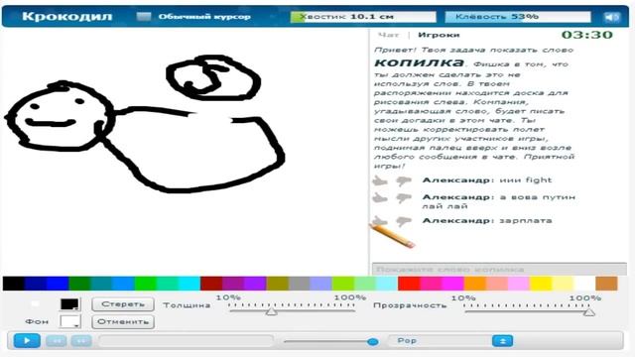The width and height of the screenshot is (635, 357).
Task: Mute the game sound with the speaker icon
Action: coord(611,17)
